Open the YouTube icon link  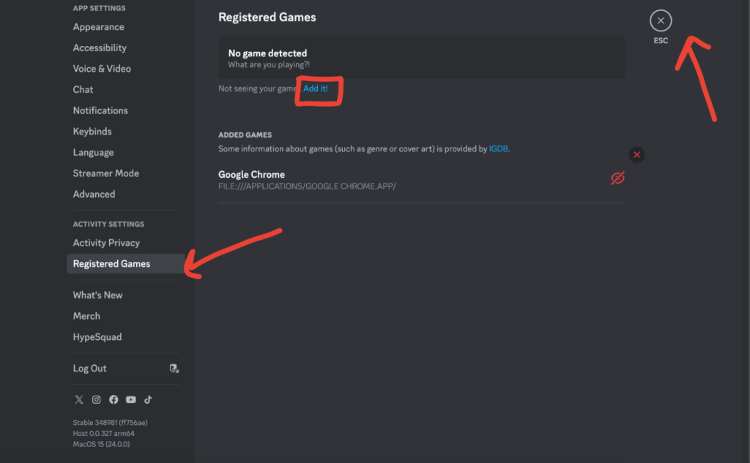pyautogui.click(x=131, y=399)
